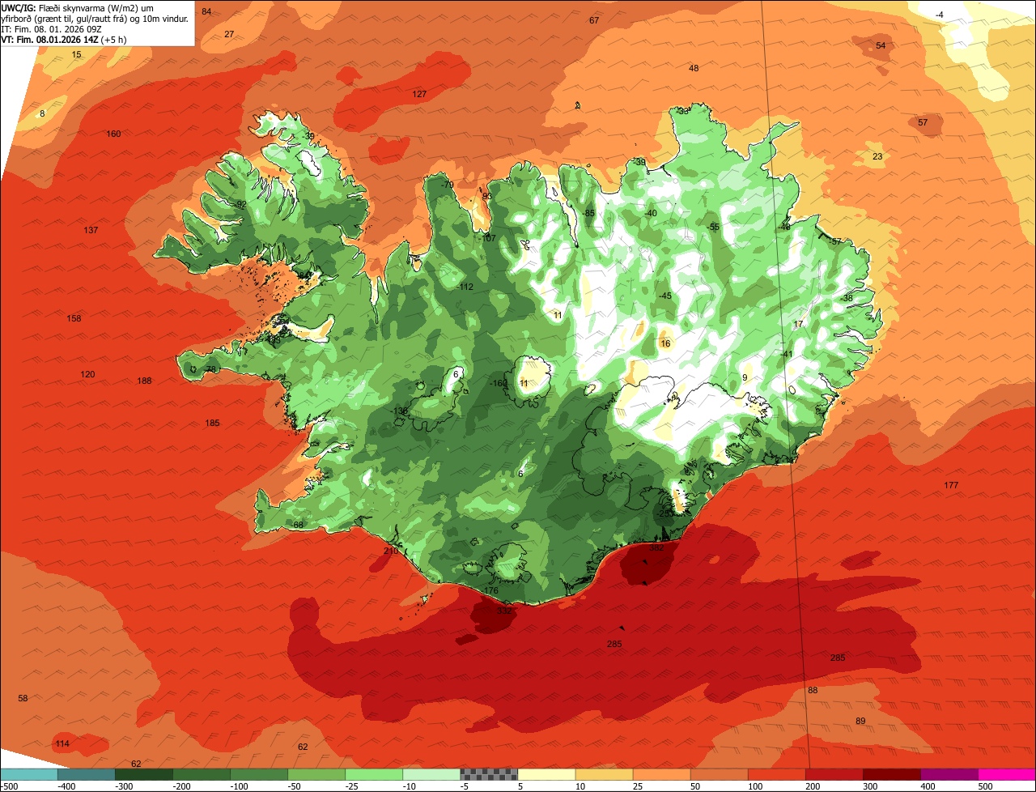Screen dimensions: 1036x792
Task: Select the value -45 in the eastern highlands
Action: pos(664,296)
